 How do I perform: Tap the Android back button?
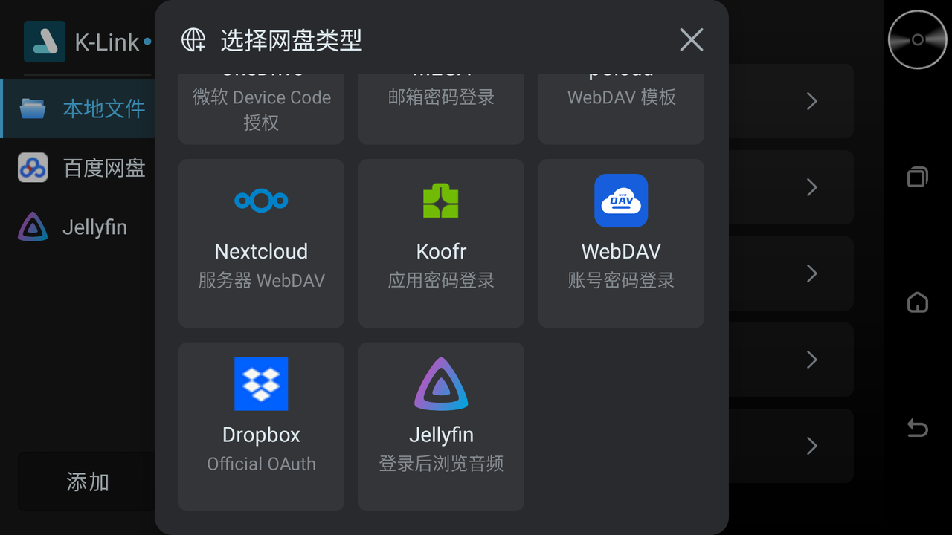pyautogui.click(x=918, y=428)
